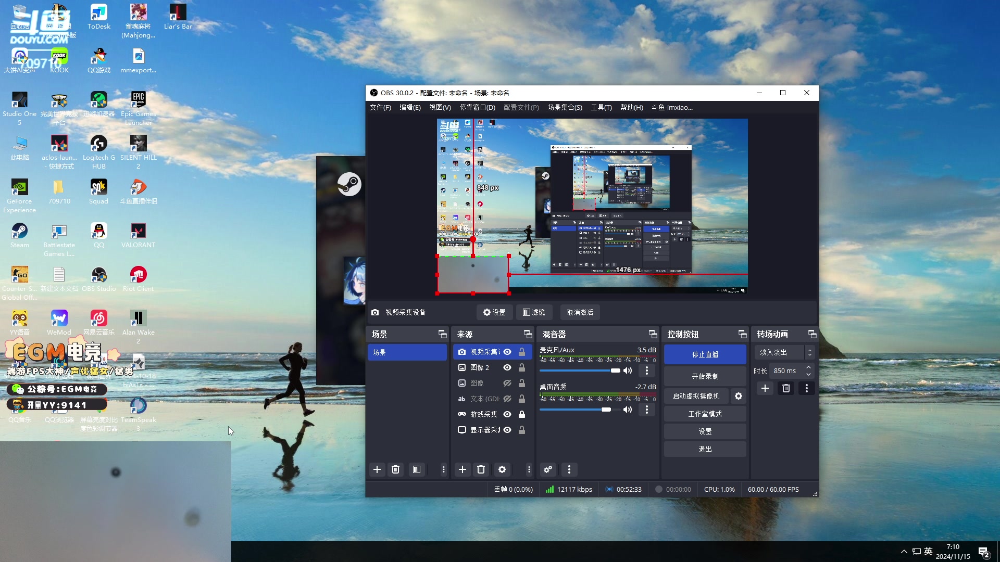Open 桌面音频 channel options dots
This screenshot has width=1000, height=562.
[647, 410]
